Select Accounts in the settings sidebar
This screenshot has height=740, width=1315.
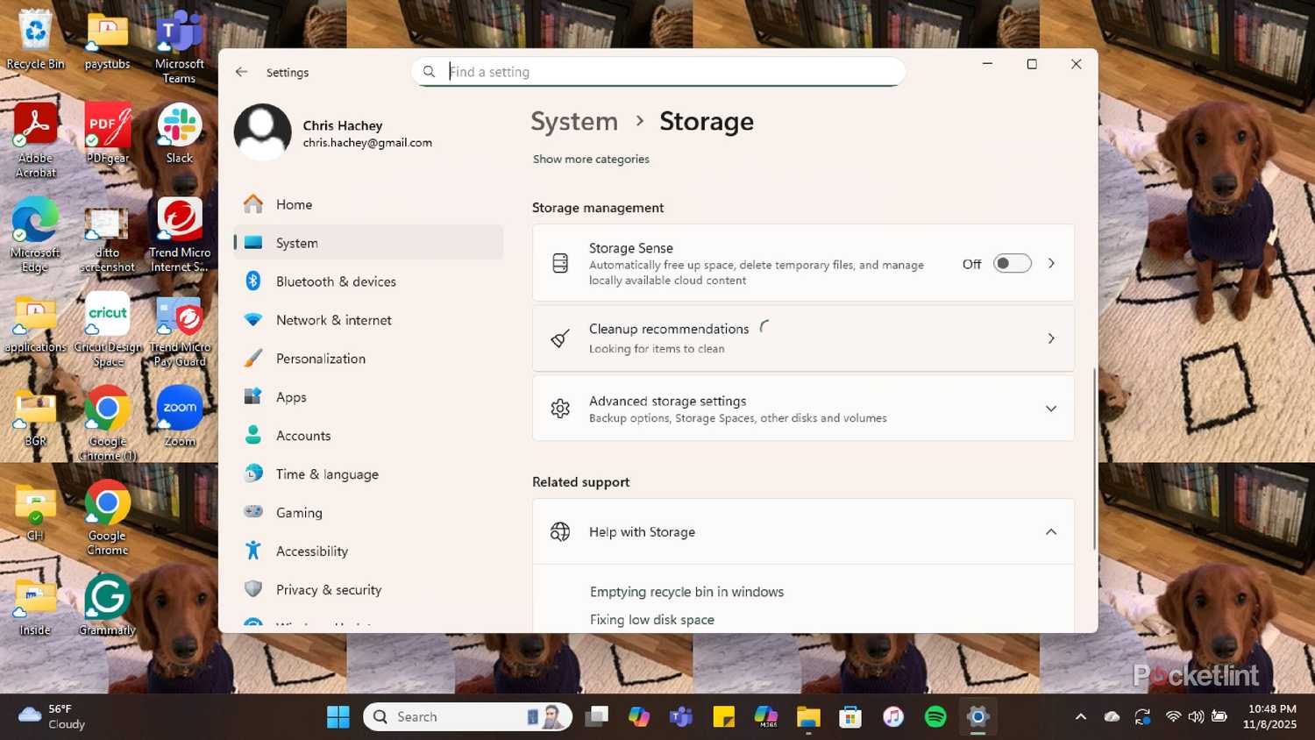click(x=303, y=436)
